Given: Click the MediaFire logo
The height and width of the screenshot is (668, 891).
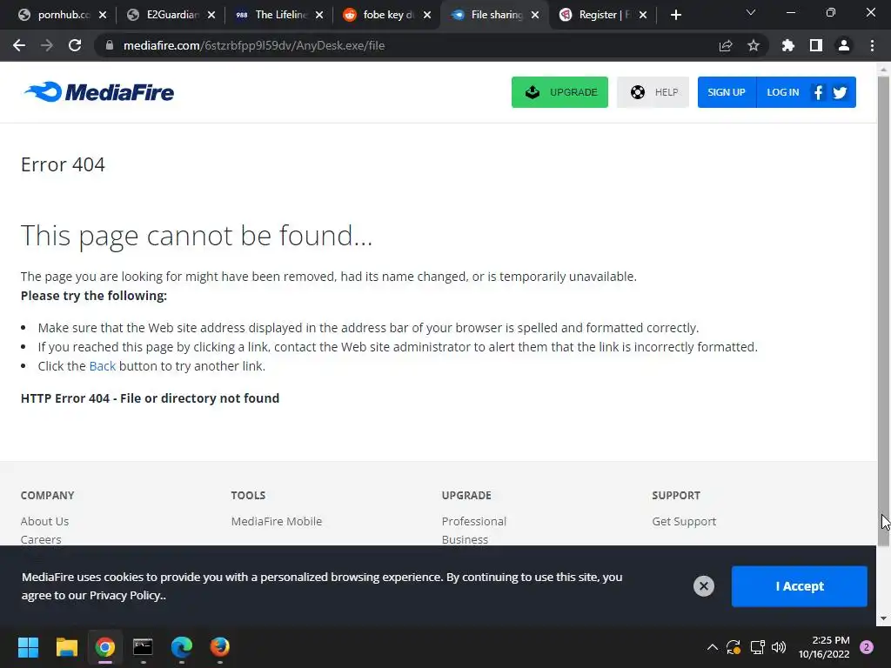Looking at the screenshot, I should 99,92.
